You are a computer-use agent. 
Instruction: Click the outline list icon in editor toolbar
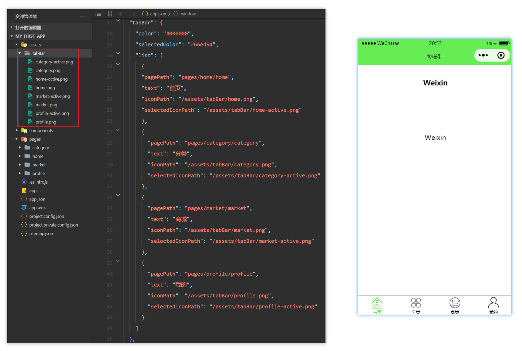[x=98, y=14]
